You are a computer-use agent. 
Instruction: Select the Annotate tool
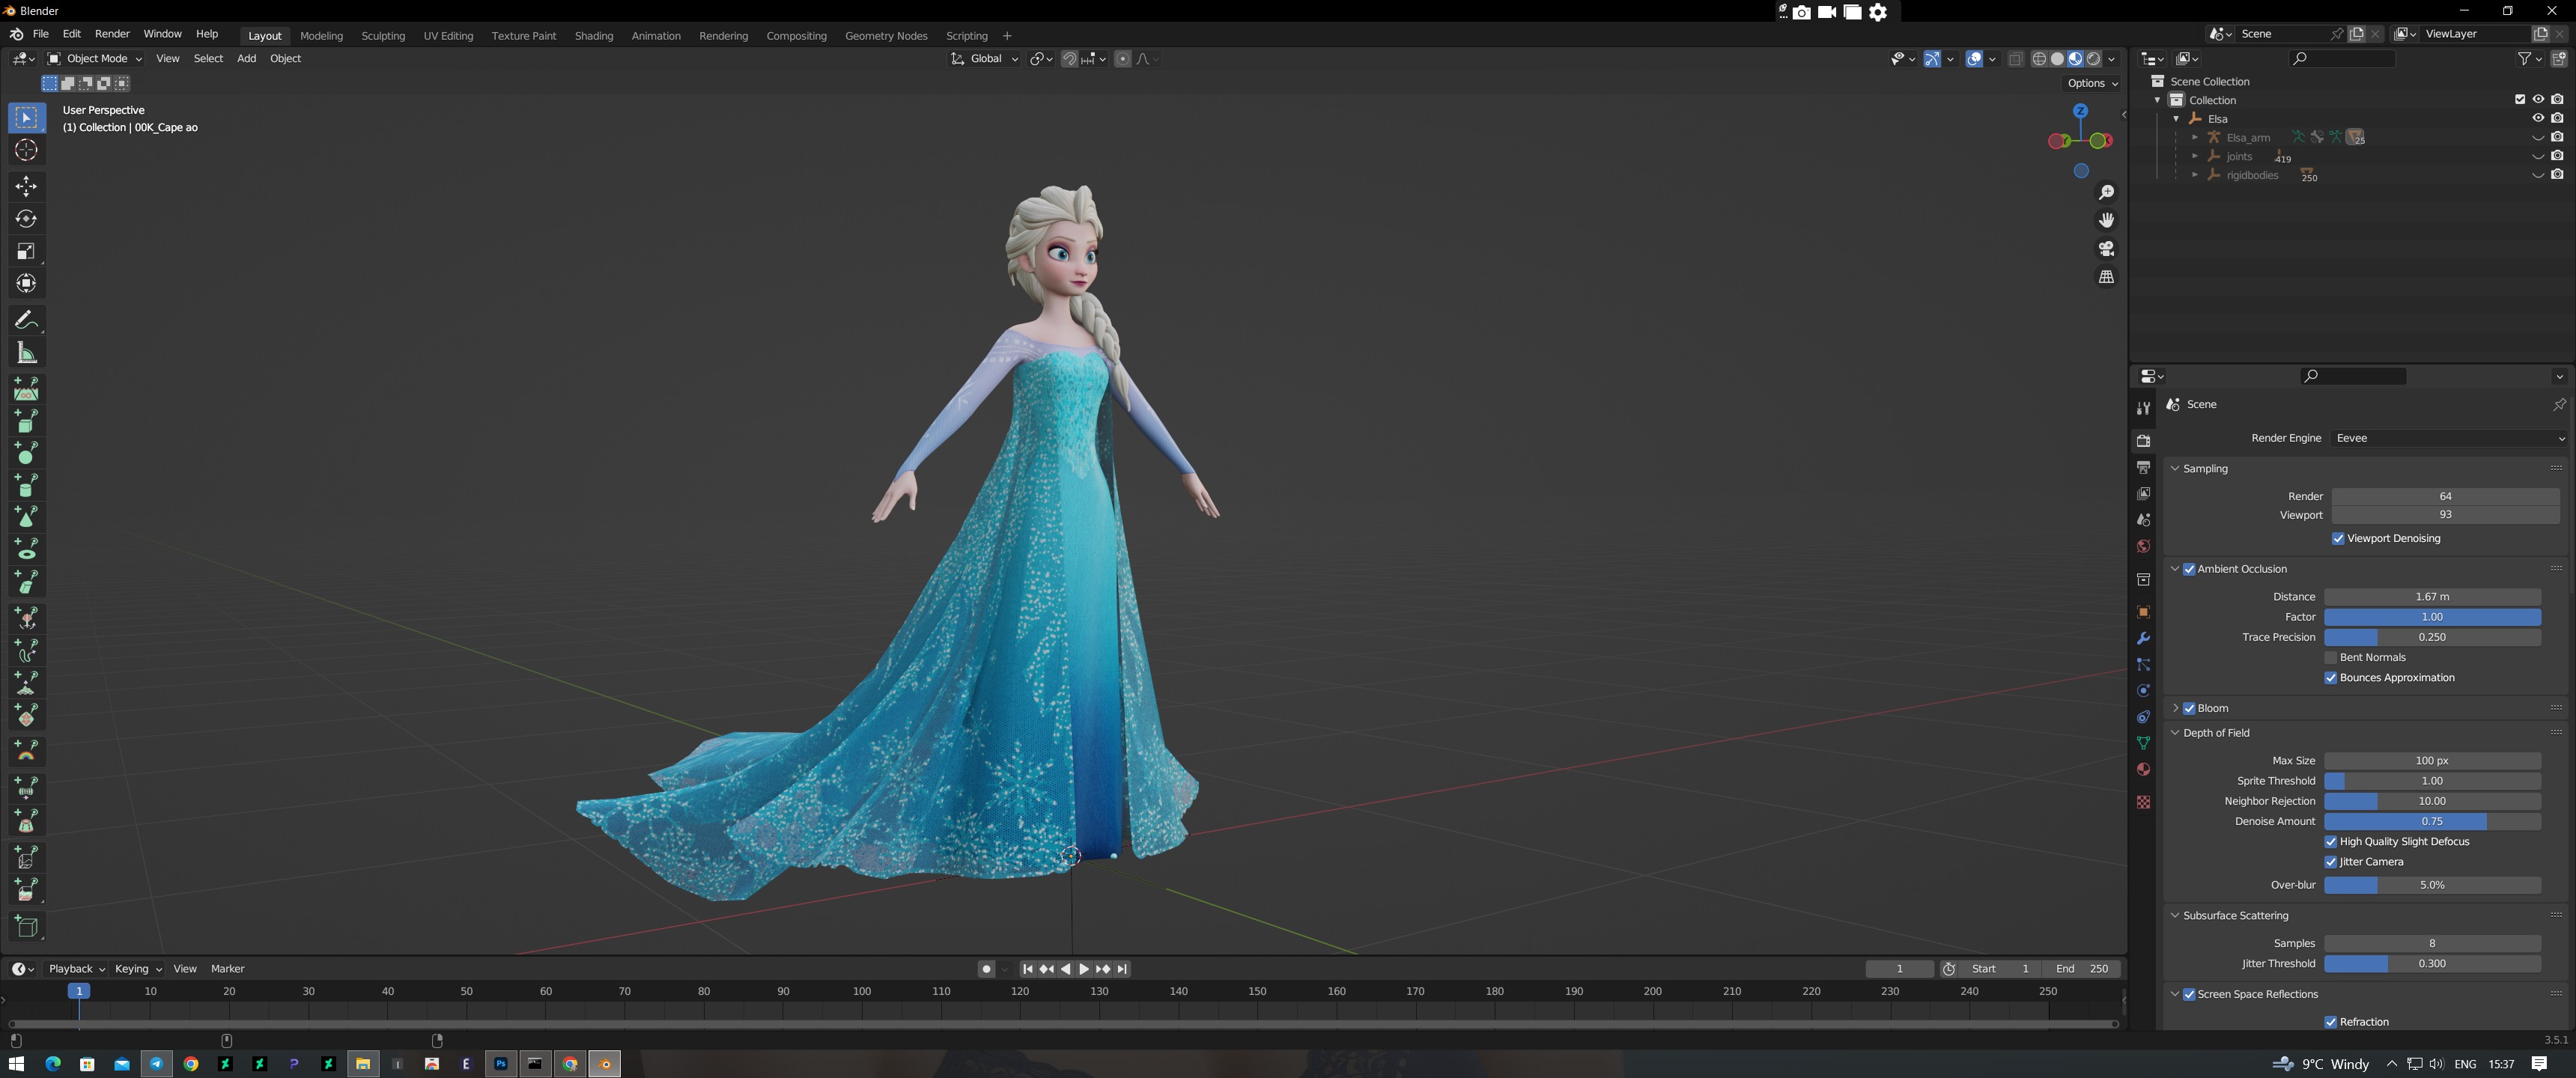[x=26, y=320]
